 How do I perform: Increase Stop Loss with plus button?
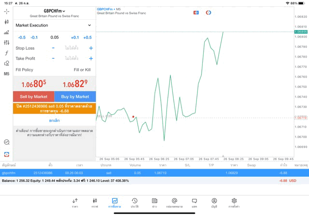pyautogui.click(x=91, y=48)
